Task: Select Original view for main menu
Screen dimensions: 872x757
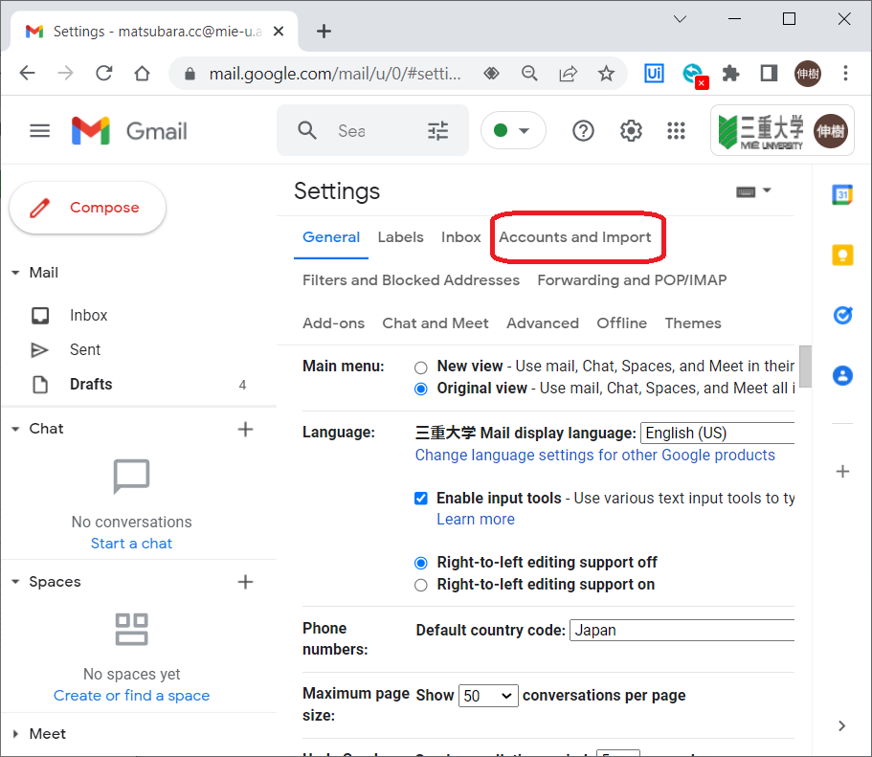Action: 421,389
